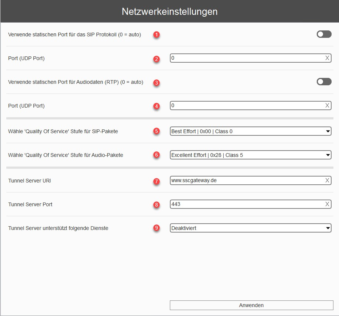Expand the Tunnel Server services dropdown showing Deaktiviert
The image size is (339, 316).
click(251, 228)
